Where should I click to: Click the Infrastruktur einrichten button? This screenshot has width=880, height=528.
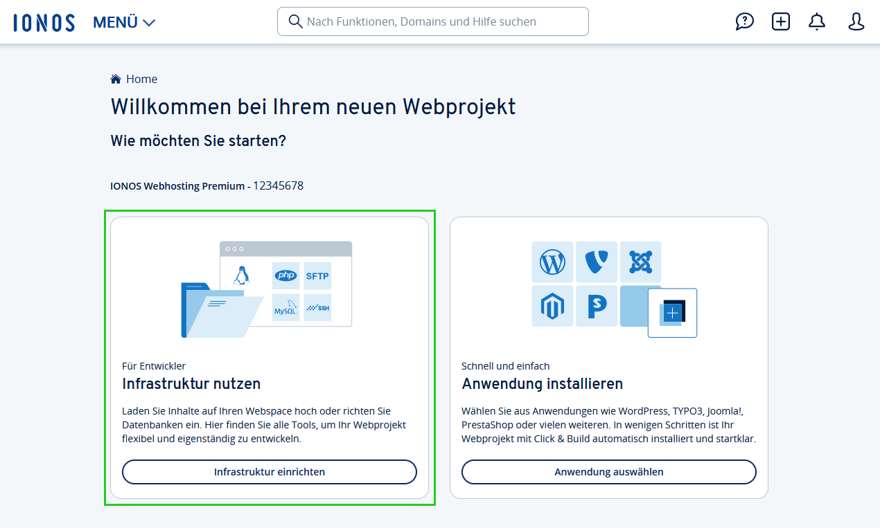tap(270, 472)
